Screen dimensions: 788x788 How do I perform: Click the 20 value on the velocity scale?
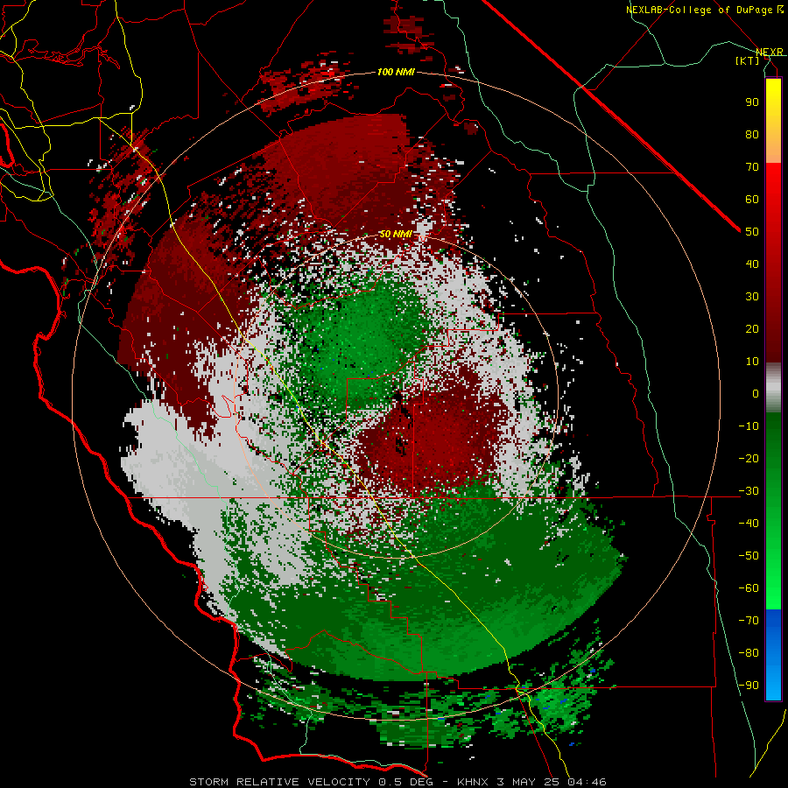752,329
